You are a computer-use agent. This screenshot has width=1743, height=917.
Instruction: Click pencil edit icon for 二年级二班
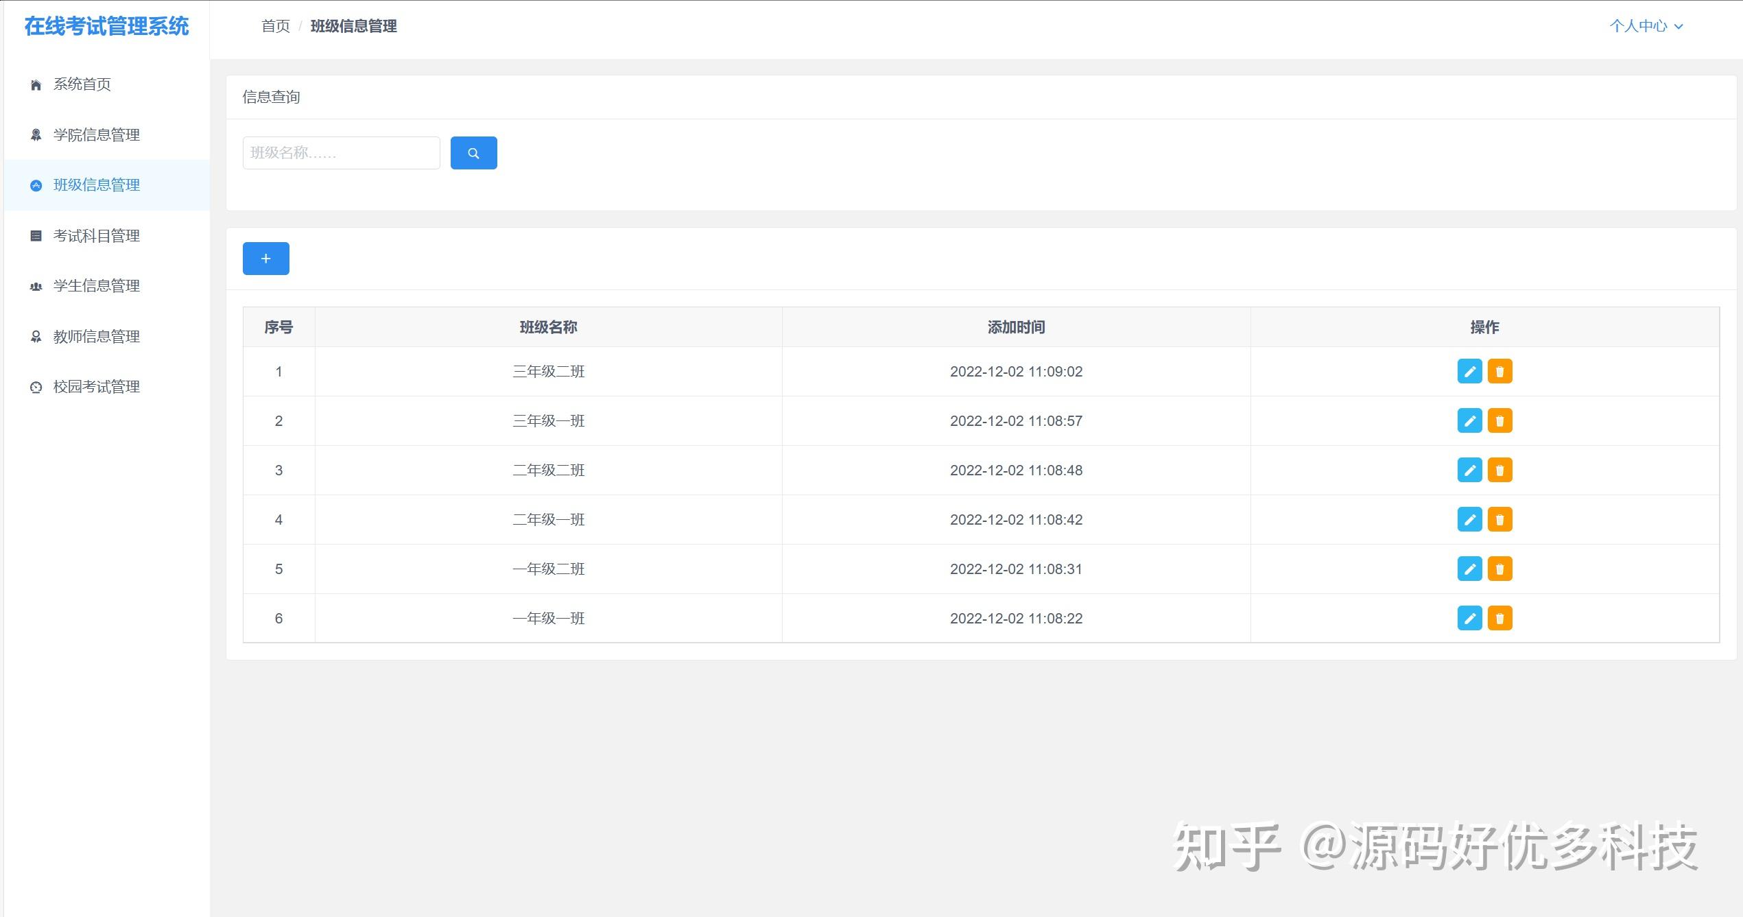(1469, 471)
